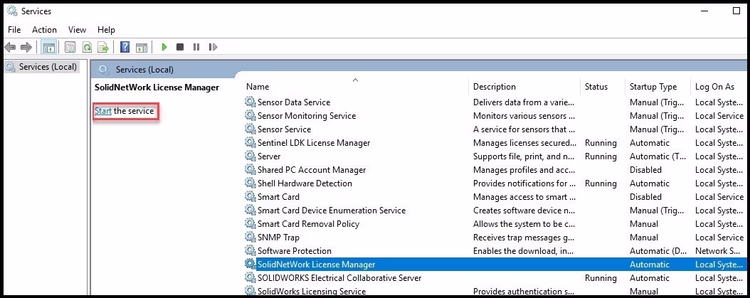Click gear icon beside Server
This screenshot has height=298, width=750.
point(250,156)
